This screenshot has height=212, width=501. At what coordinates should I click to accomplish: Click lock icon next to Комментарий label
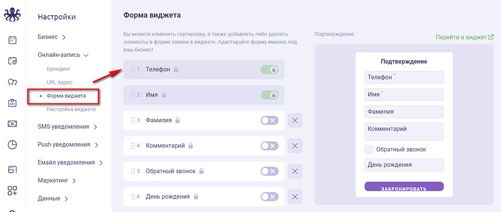(191, 146)
